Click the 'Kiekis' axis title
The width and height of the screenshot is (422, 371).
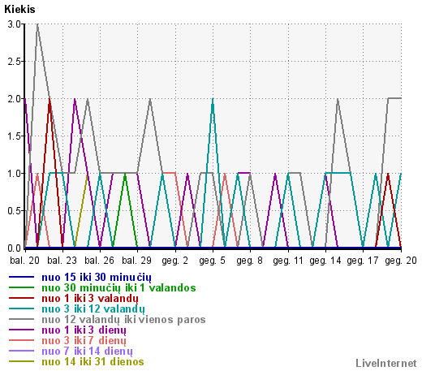point(19,10)
